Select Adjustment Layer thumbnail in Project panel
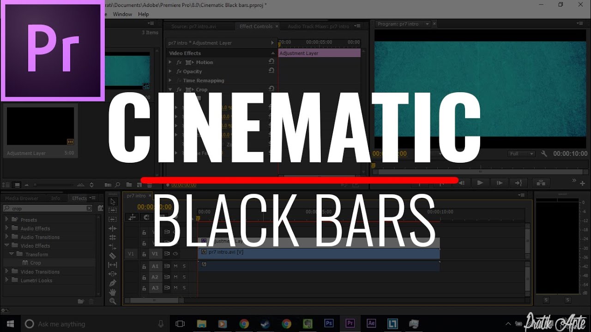591x332 pixels. click(x=40, y=126)
